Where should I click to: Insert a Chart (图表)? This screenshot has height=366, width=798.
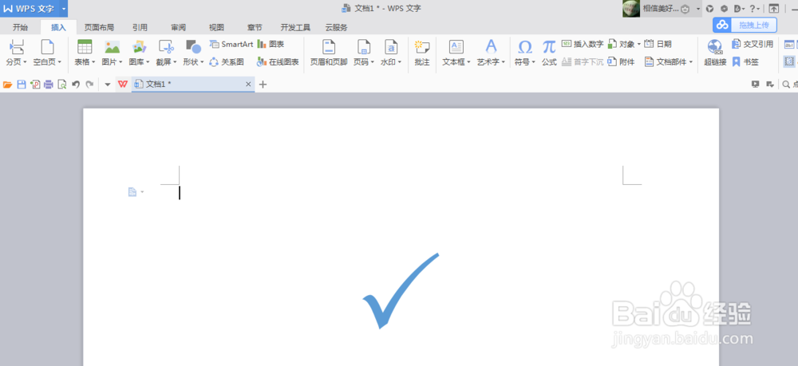point(271,44)
